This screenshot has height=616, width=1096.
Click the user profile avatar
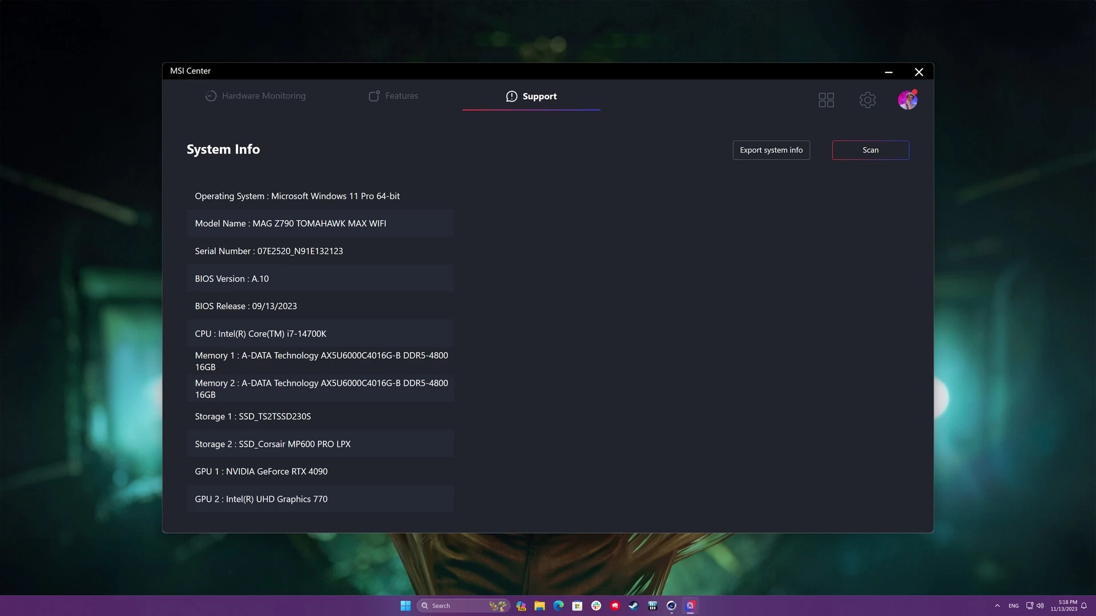pos(907,100)
